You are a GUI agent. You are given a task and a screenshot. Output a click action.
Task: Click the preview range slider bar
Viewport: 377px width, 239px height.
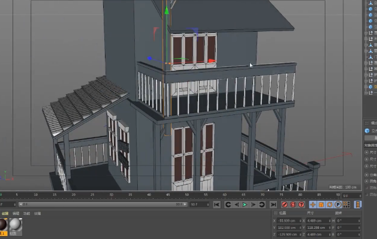point(103,204)
